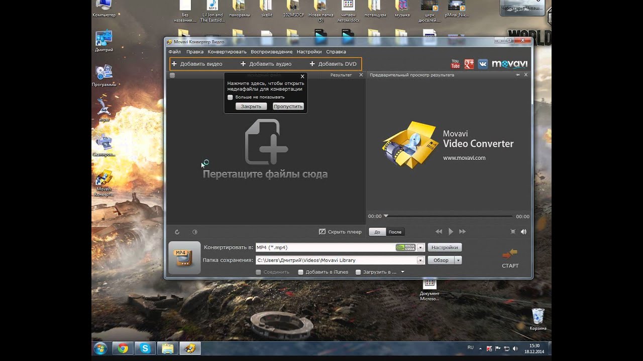
Task: Open Google Chrome from the taskbar
Action: (123, 348)
